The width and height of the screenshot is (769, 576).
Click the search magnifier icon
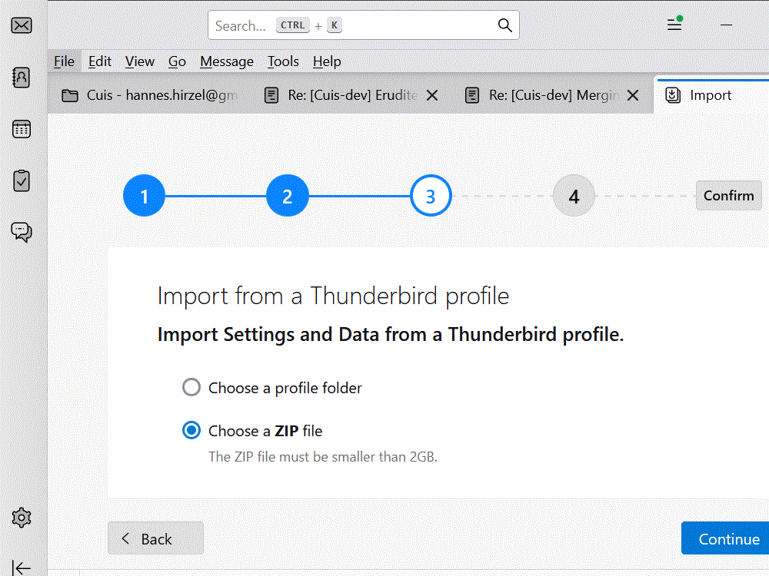[x=504, y=25]
